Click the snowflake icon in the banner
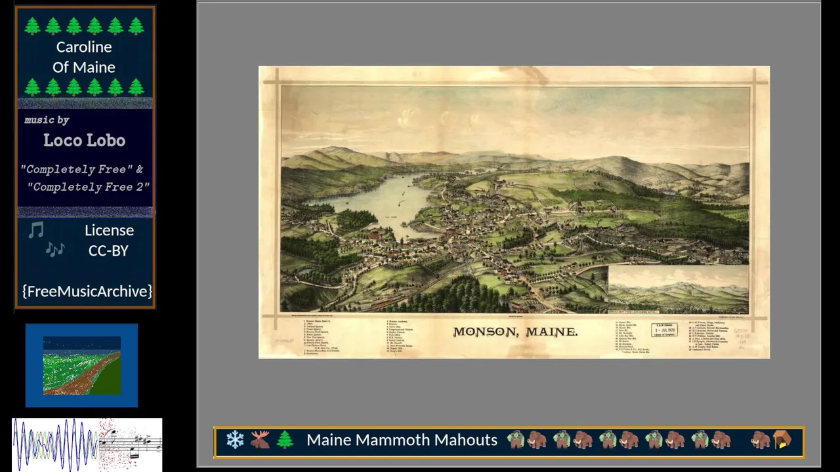This screenshot has height=472, width=840. tap(235, 440)
